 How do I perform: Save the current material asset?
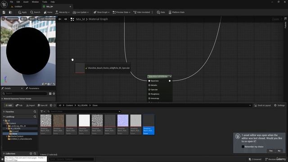coord(4,12)
